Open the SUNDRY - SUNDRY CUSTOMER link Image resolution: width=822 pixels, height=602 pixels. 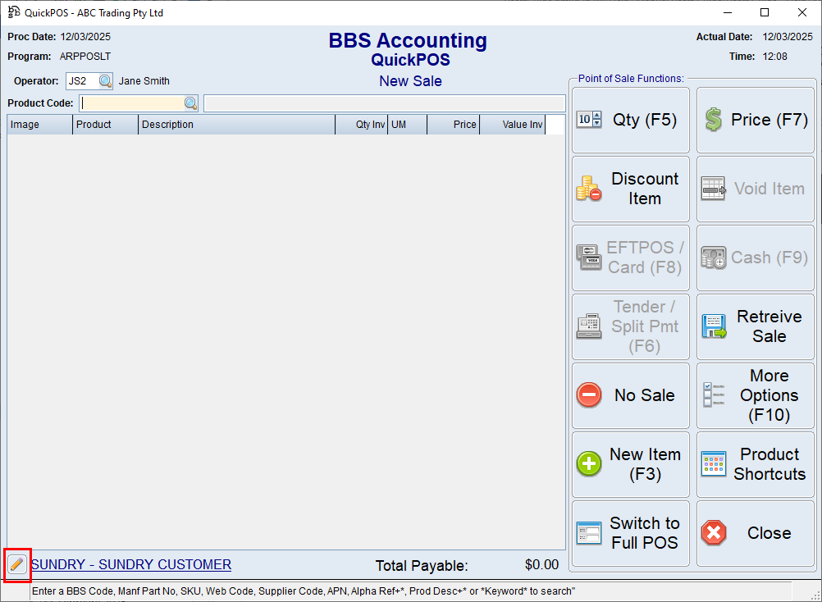pyautogui.click(x=130, y=564)
